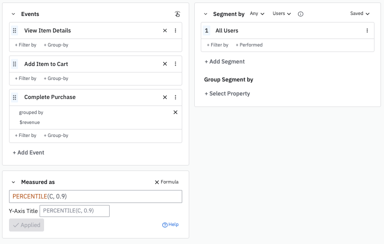Open the Help link icon

pyautogui.click(x=165, y=225)
